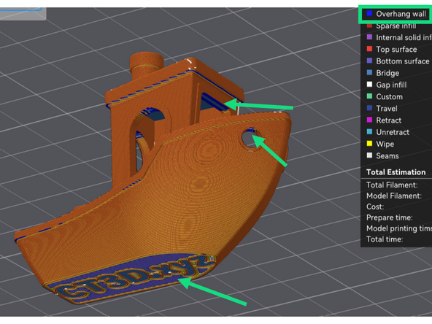432x324 pixels.
Task: Click the Total Estimation heading
Action: click(396, 172)
